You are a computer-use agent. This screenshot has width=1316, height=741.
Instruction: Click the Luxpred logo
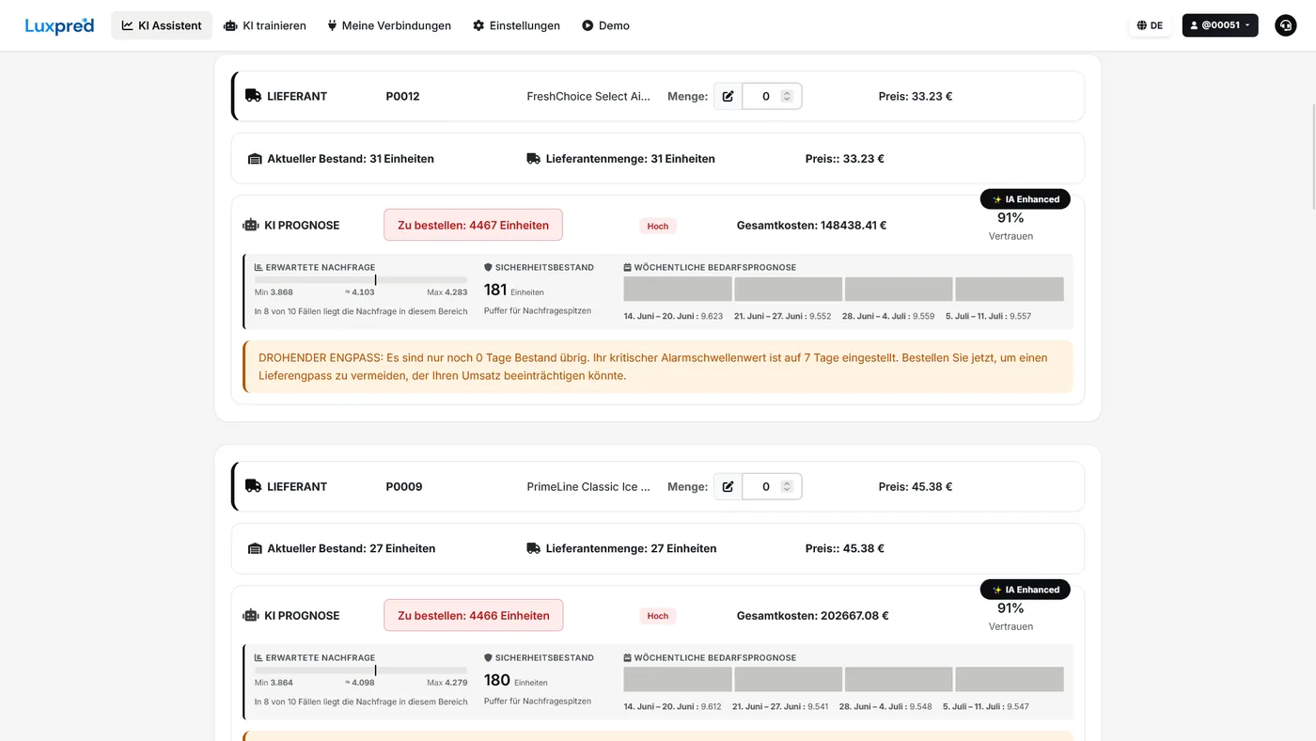click(x=59, y=25)
